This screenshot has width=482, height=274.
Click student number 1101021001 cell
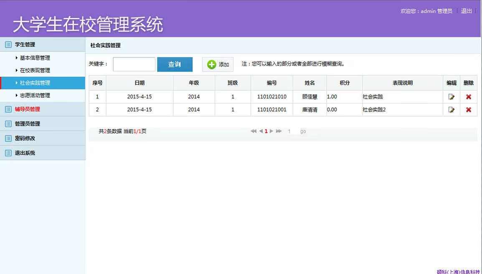point(272,110)
